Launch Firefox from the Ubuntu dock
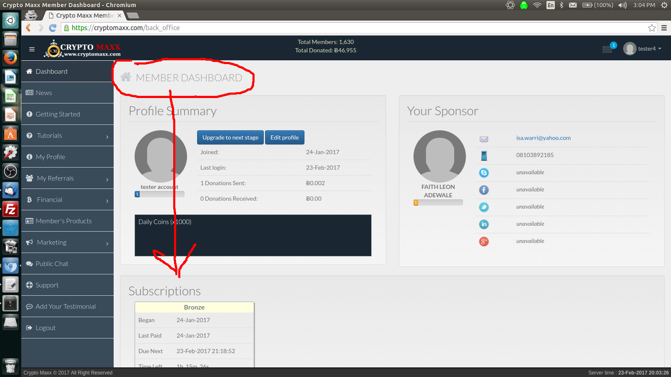 coord(10,58)
